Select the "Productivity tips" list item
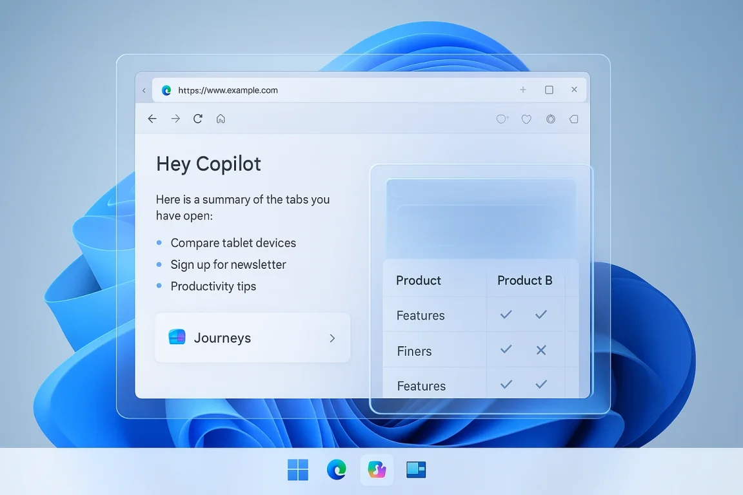The image size is (743, 495). click(x=213, y=286)
